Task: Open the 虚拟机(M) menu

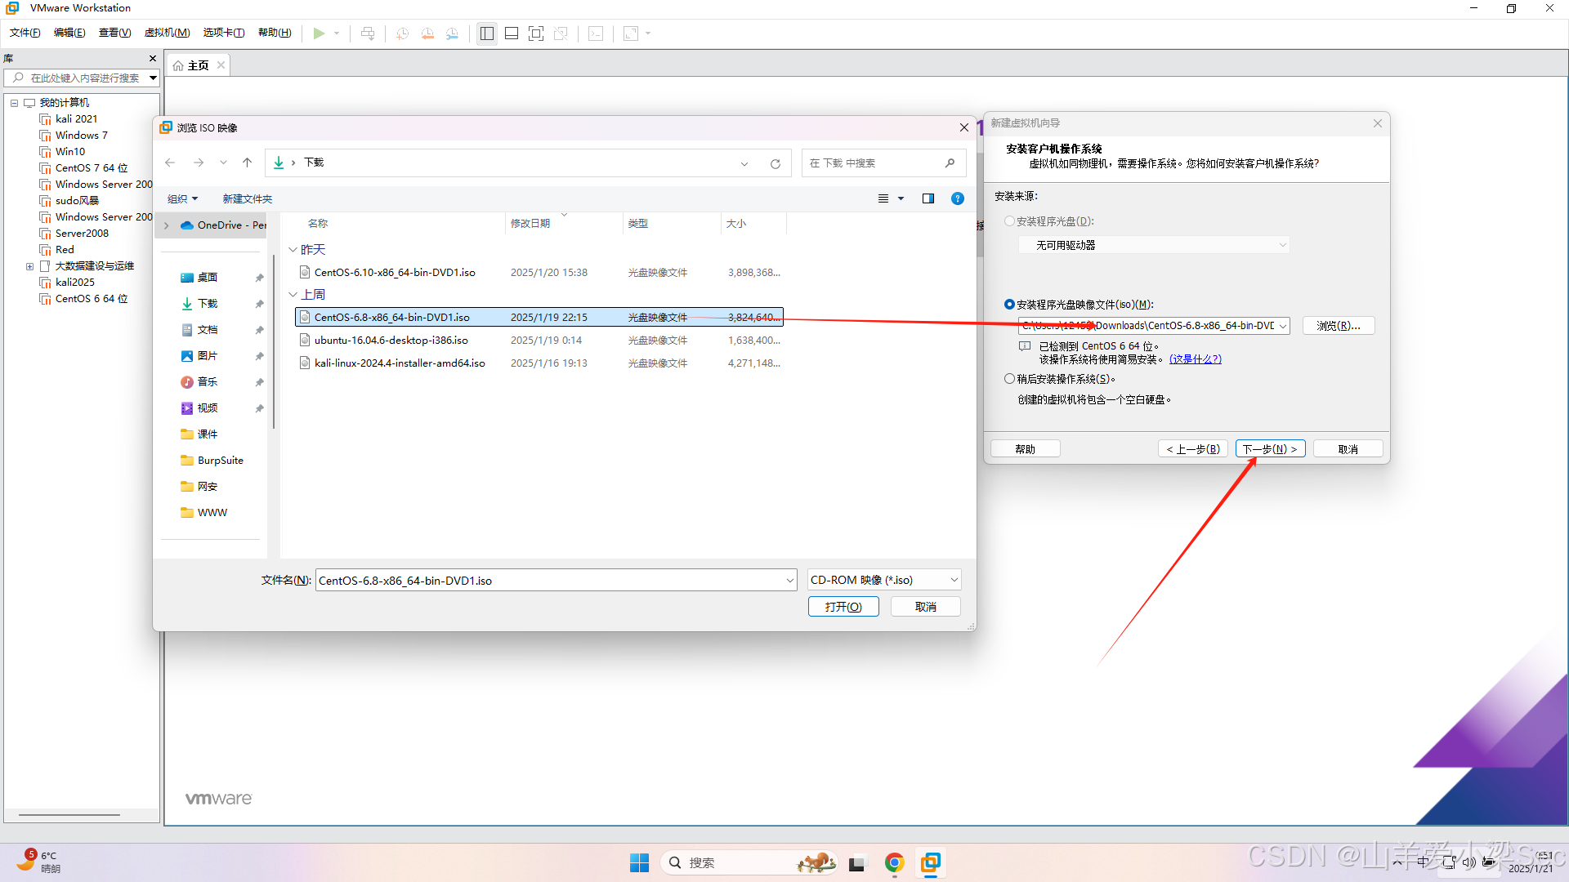Action: click(167, 33)
